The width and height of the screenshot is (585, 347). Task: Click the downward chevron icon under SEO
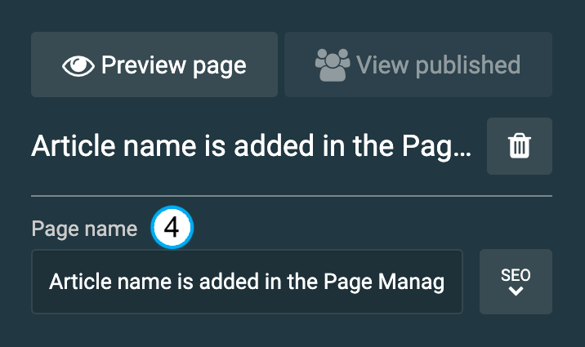pyautogui.click(x=516, y=291)
